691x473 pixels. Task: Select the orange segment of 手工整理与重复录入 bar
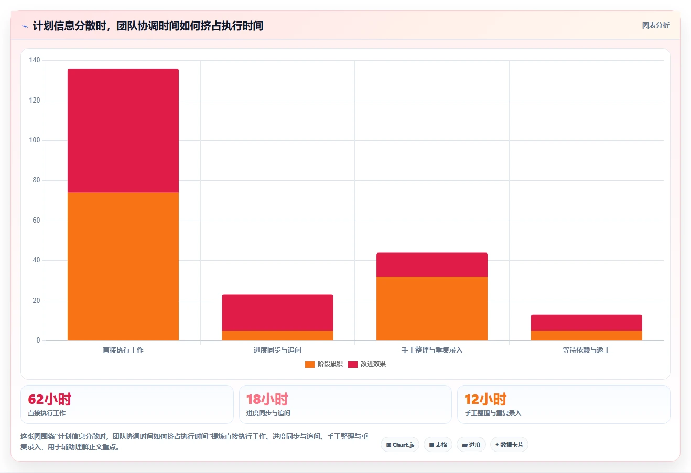(432, 309)
